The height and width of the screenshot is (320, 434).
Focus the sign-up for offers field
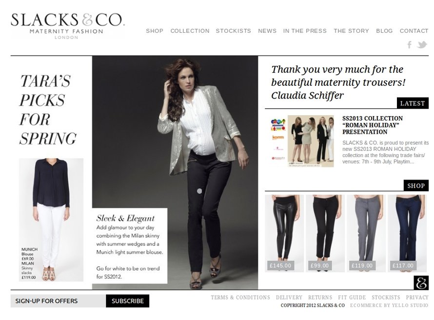58,301
